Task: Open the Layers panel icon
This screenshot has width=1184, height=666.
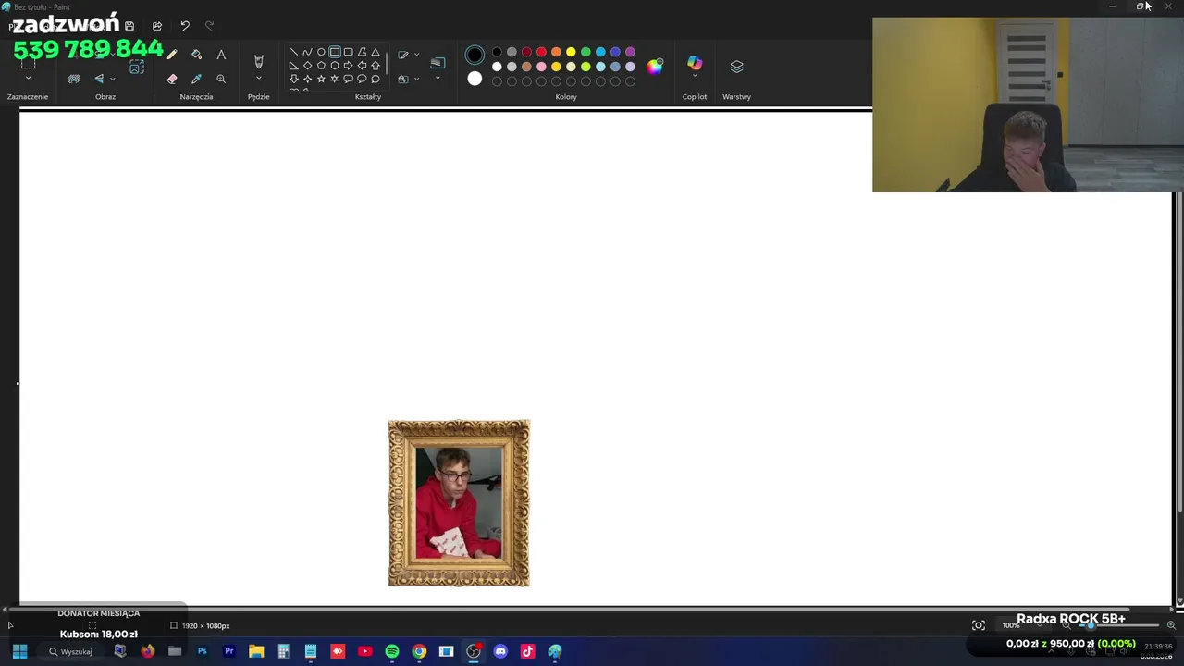Action: tap(737, 67)
